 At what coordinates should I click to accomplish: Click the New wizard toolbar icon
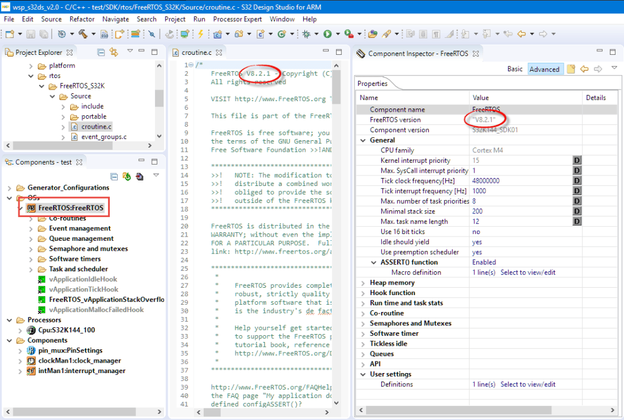pyautogui.click(x=10, y=34)
